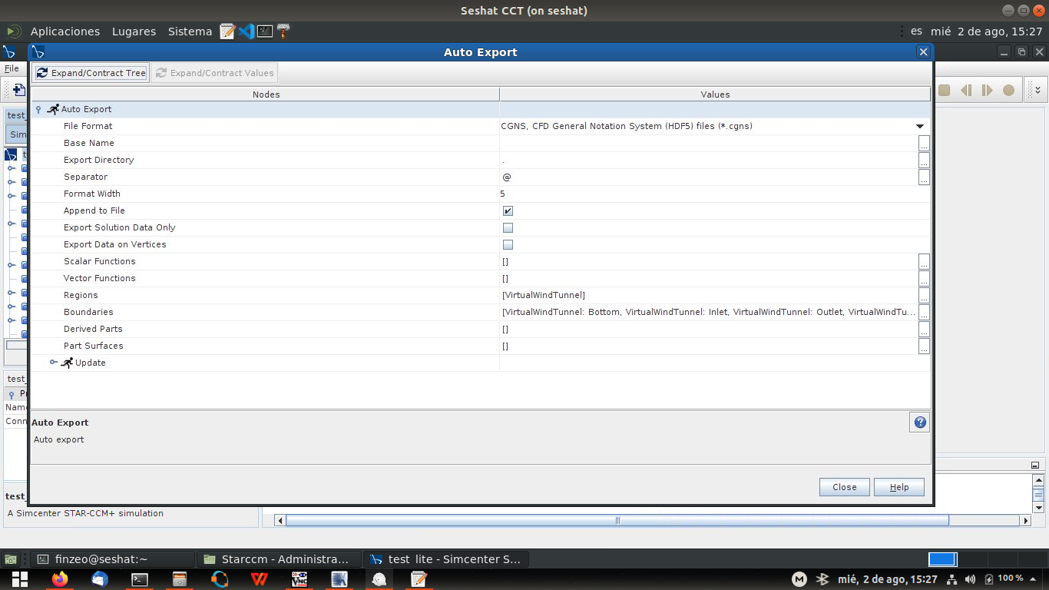The width and height of the screenshot is (1049, 590).
Task: Open Thunderbird mail from the taskbar
Action: 100,579
